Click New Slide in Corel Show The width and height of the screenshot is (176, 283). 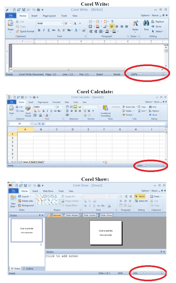point(13,201)
